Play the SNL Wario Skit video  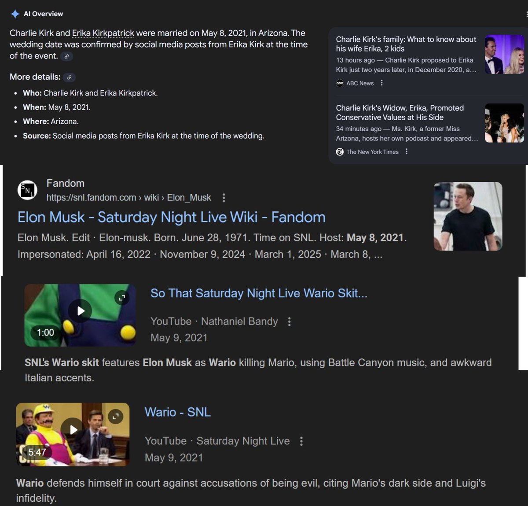tap(81, 311)
